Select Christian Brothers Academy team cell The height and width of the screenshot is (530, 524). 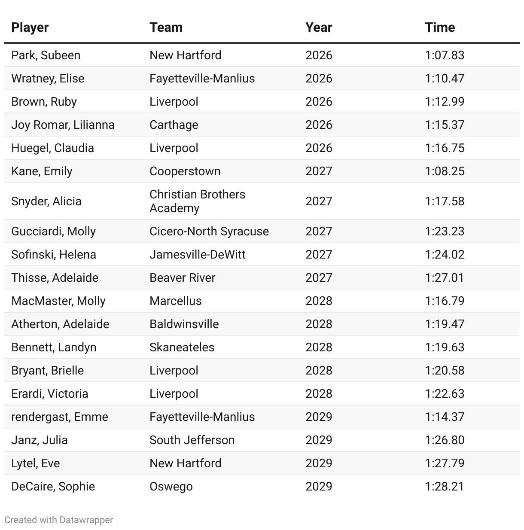click(197, 201)
